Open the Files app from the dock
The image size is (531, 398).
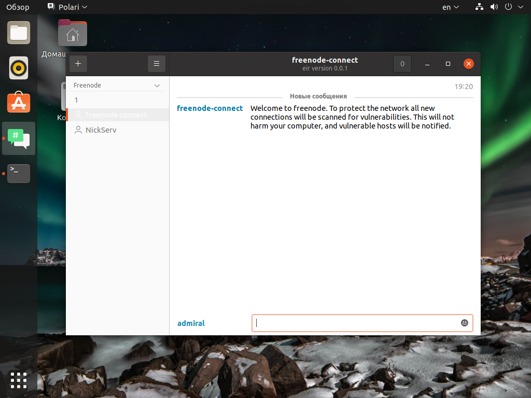click(x=19, y=33)
